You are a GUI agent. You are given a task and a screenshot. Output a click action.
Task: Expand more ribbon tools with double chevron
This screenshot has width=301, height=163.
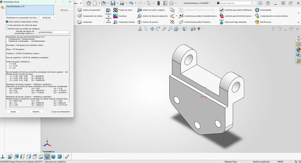pos(298,13)
